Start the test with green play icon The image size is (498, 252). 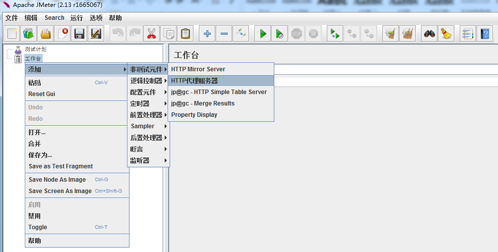263,34
